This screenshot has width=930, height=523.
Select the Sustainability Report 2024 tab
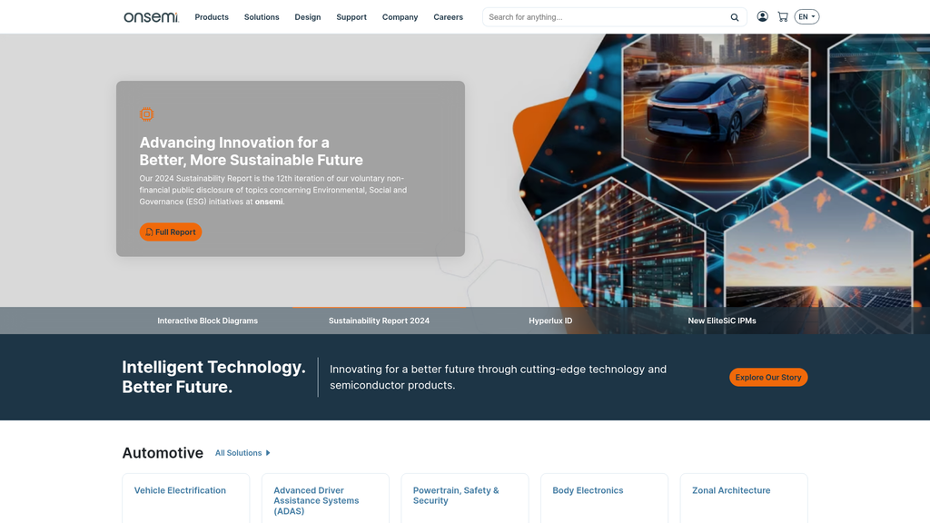click(x=379, y=321)
